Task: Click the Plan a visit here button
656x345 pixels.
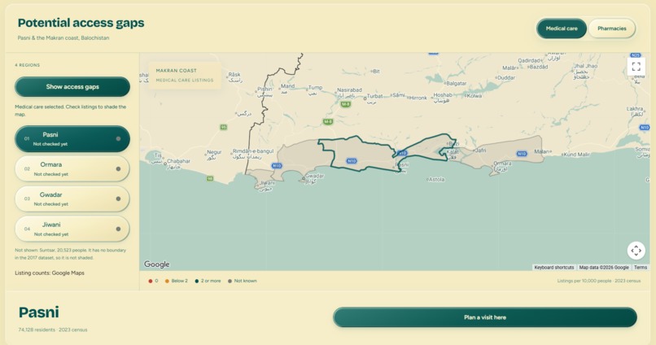Action: coord(485,317)
